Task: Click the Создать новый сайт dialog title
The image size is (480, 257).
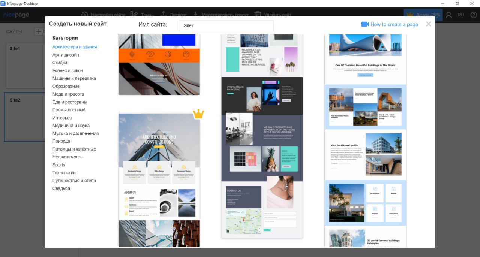Action: click(78, 24)
